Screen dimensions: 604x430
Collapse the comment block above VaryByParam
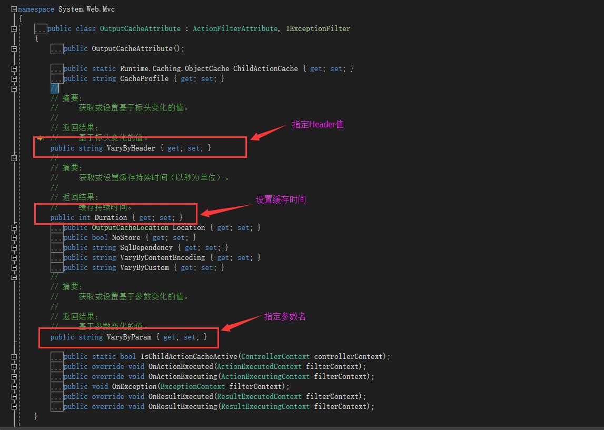point(14,277)
